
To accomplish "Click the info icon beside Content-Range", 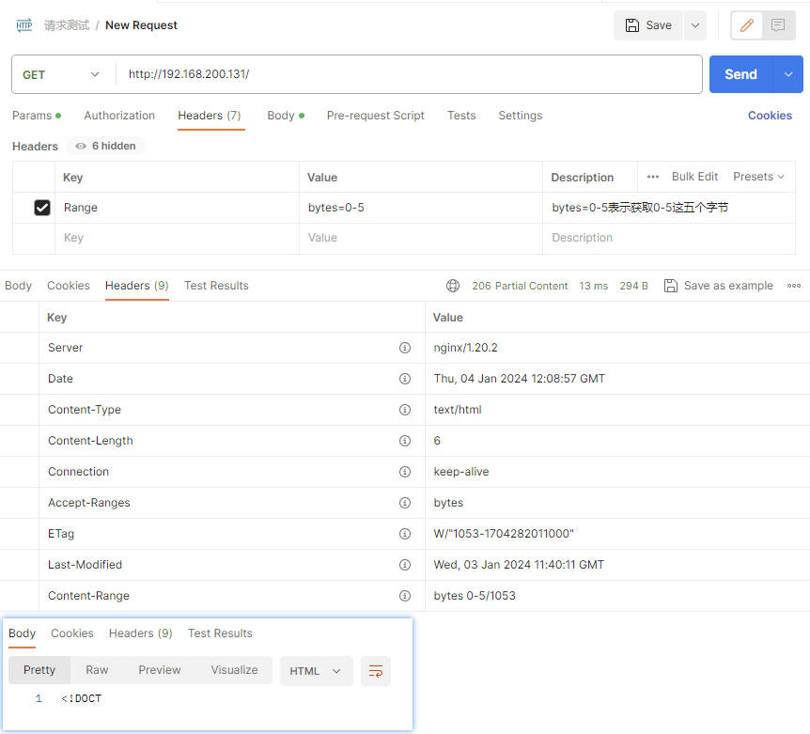I will [x=405, y=596].
